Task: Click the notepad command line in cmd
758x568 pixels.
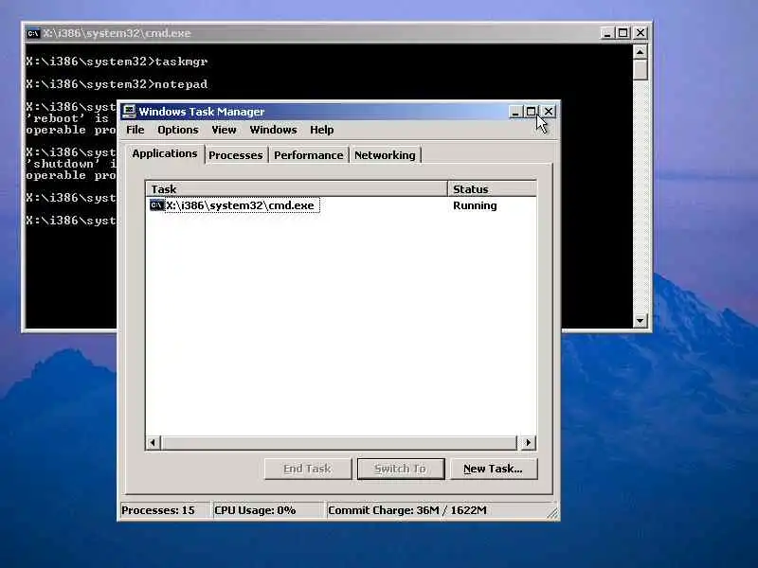Action: pyautogui.click(x=117, y=84)
